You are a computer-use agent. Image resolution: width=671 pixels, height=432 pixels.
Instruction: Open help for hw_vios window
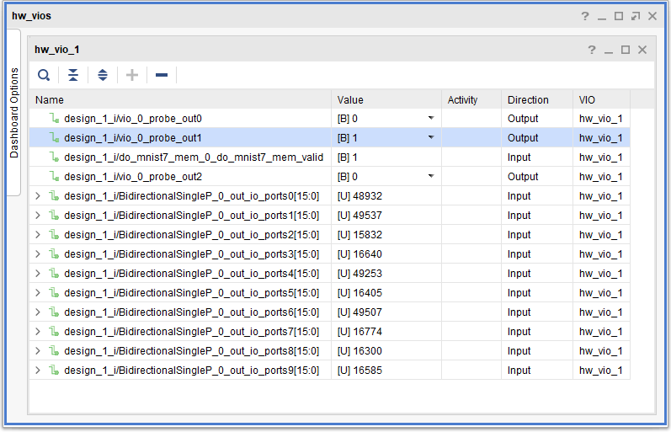click(585, 16)
